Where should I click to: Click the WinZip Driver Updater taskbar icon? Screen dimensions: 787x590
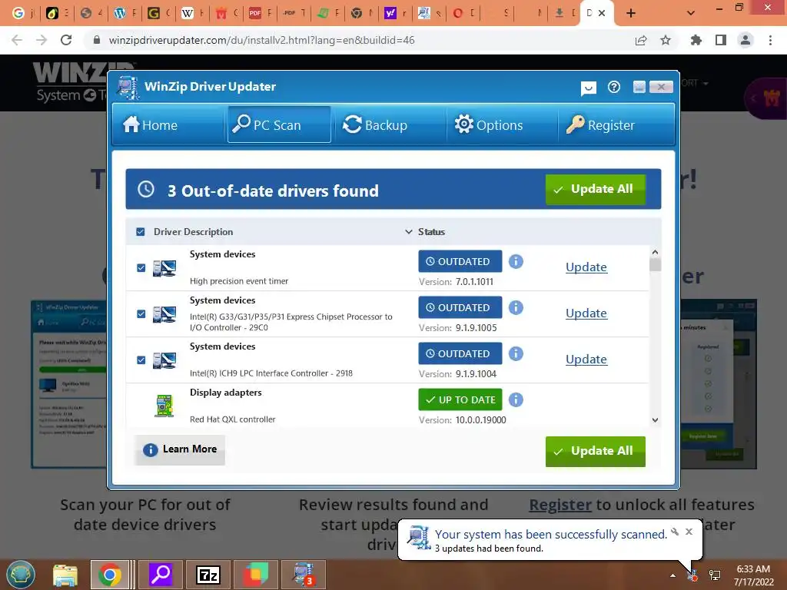304,575
